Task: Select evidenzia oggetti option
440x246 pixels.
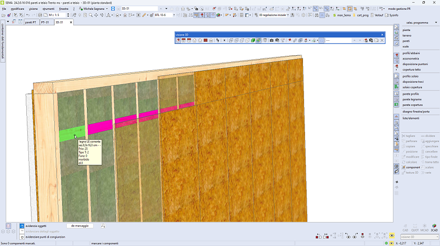Action: click(x=36, y=226)
